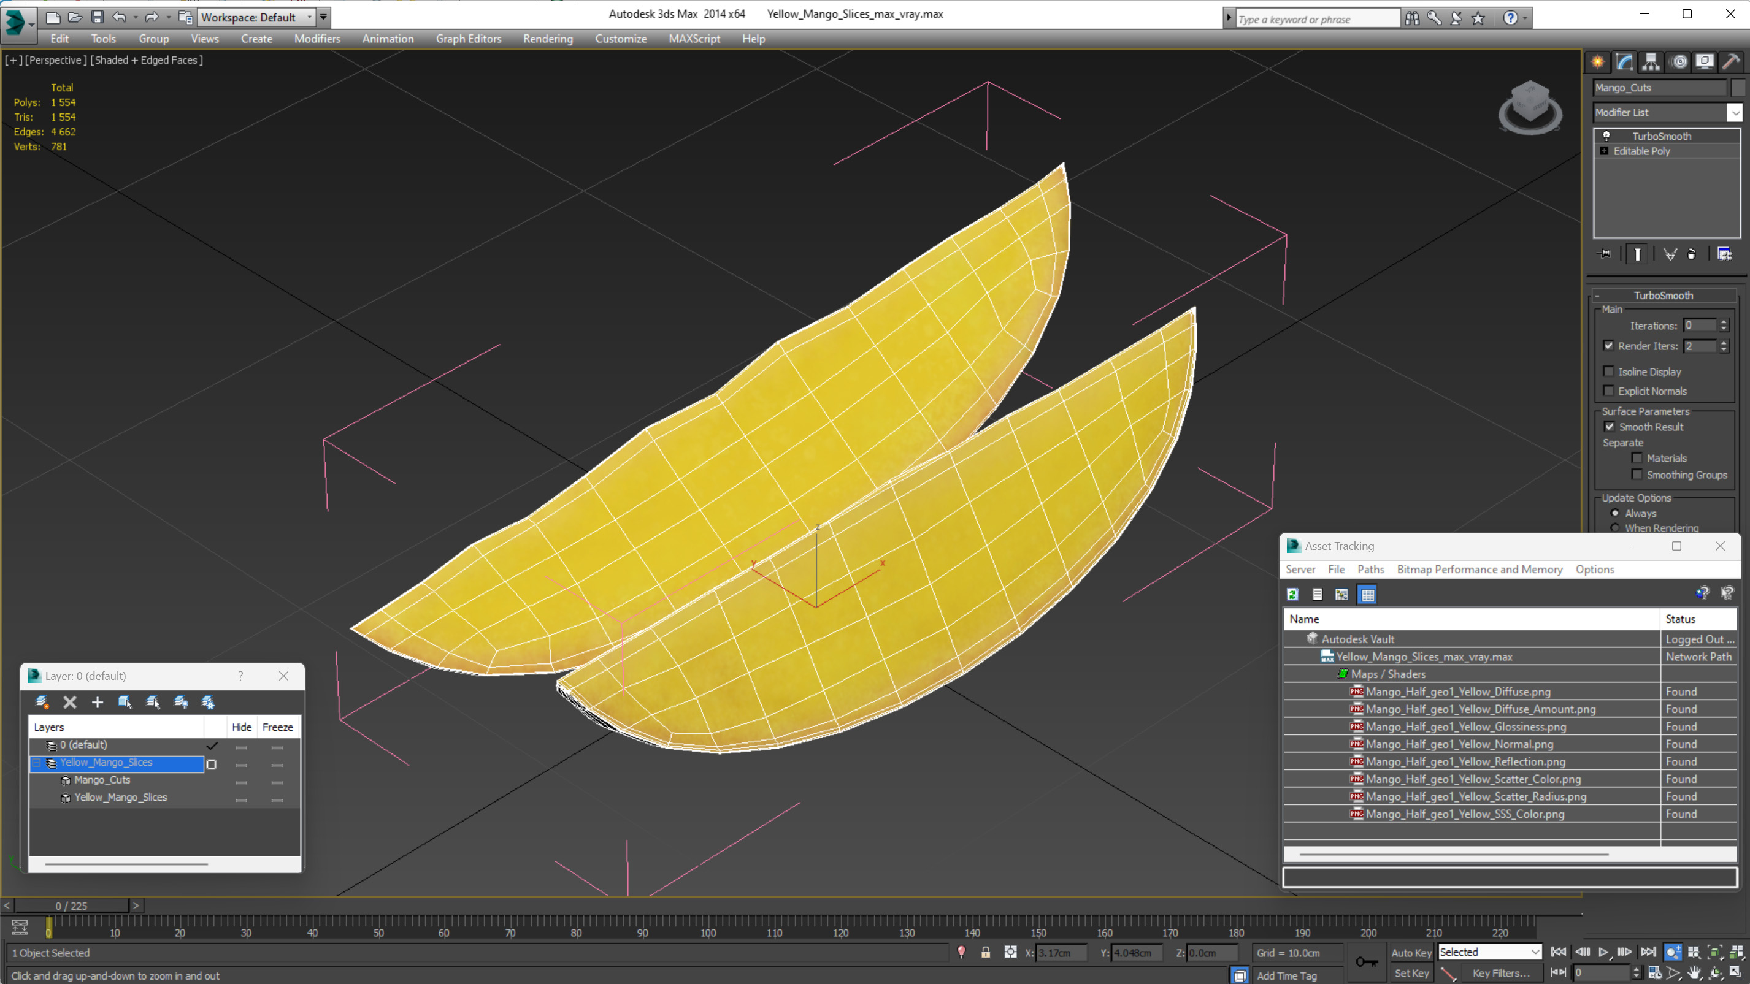Open the Create command panel tab

point(1598,62)
